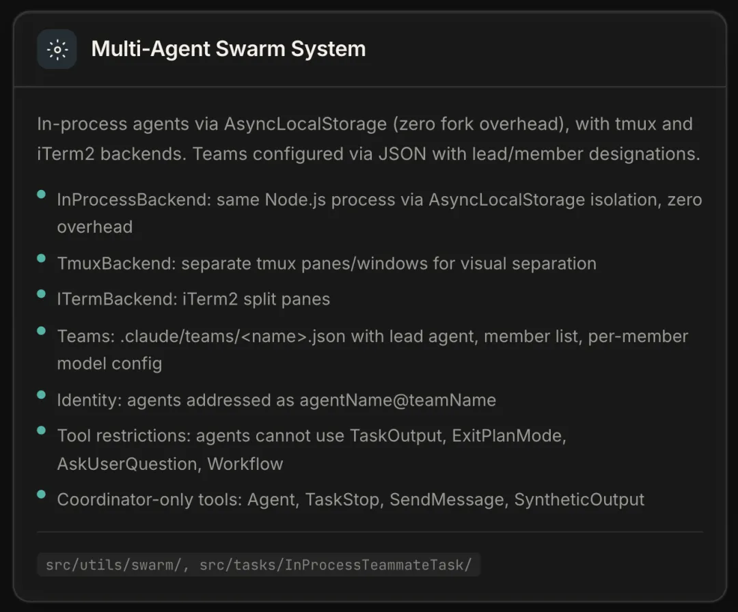Screen dimensions: 738x612
Task: Click the src/tasks/InProcessTeammateTask/ code path
Action: tap(336, 565)
